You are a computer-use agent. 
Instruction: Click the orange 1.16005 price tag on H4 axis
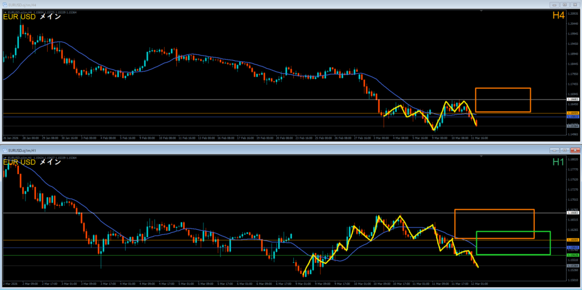pyautogui.click(x=572, y=113)
